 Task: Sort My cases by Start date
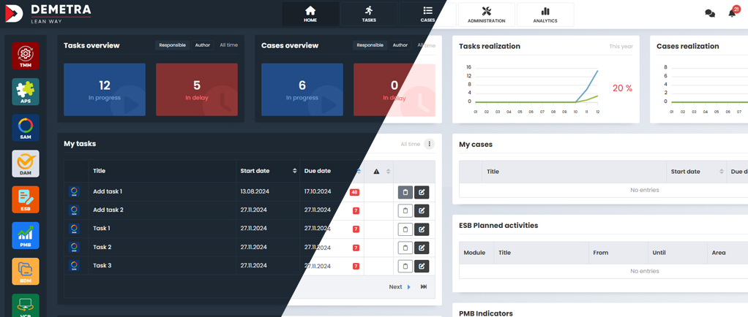point(722,172)
